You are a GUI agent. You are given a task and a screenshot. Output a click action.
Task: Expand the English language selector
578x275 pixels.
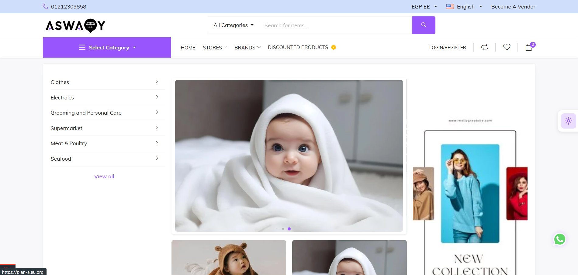(x=464, y=7)
